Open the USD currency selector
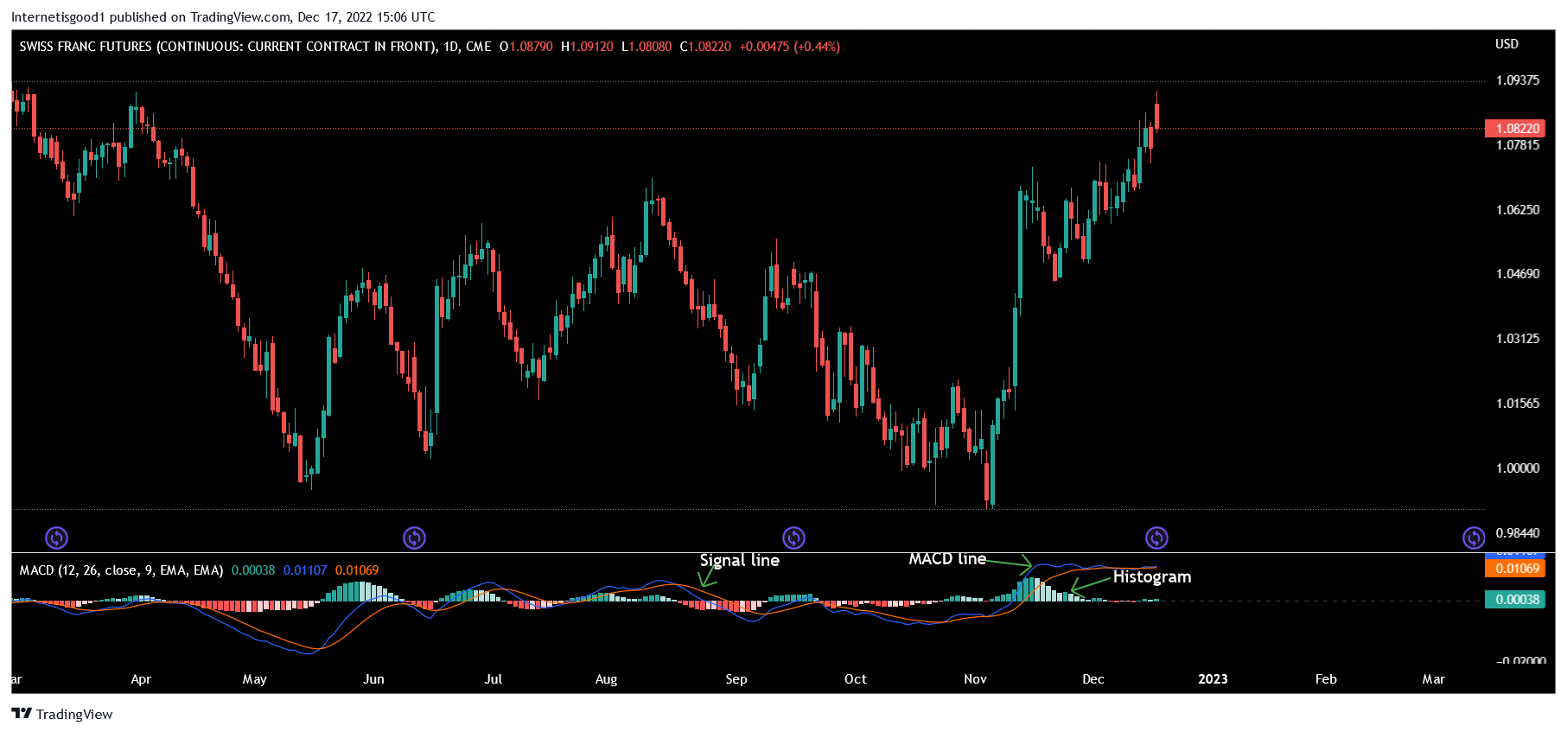The image size is (1567, 732). click(x=1506, y=44)
